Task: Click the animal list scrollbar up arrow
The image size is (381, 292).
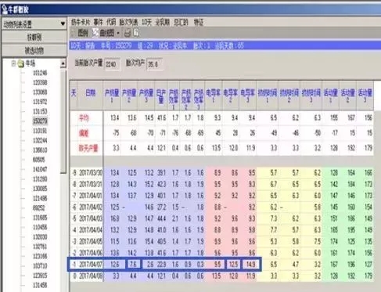Action: click(63, 63)
